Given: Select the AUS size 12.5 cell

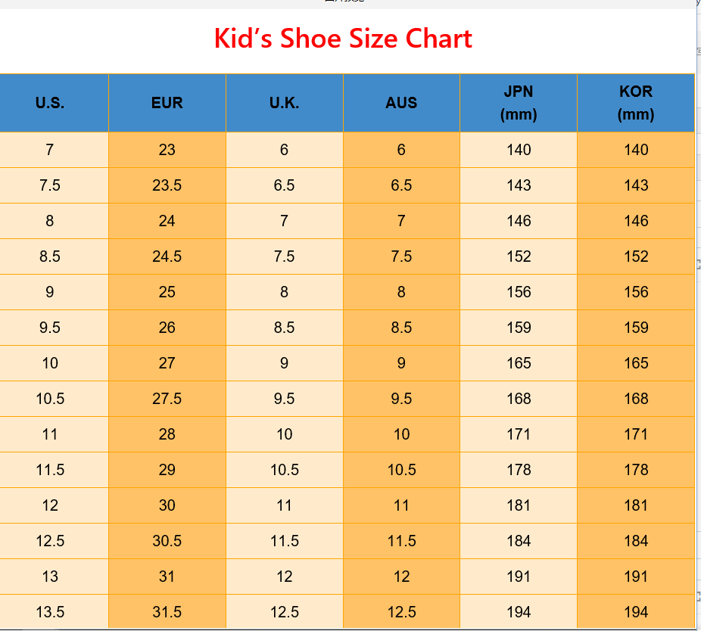Looking at the screenshot, I should click(x=401, y=612).
